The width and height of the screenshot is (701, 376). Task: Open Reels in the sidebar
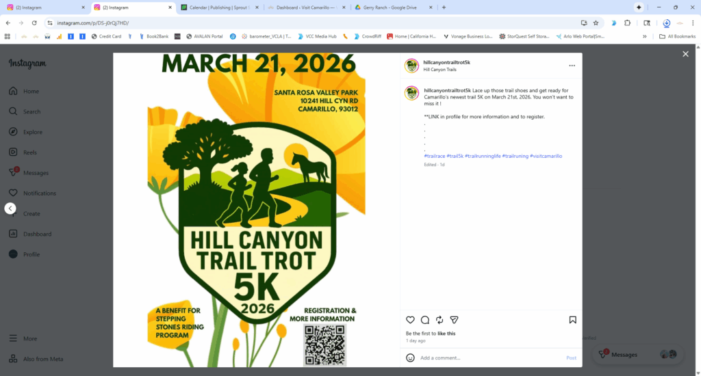pos(29,152)
